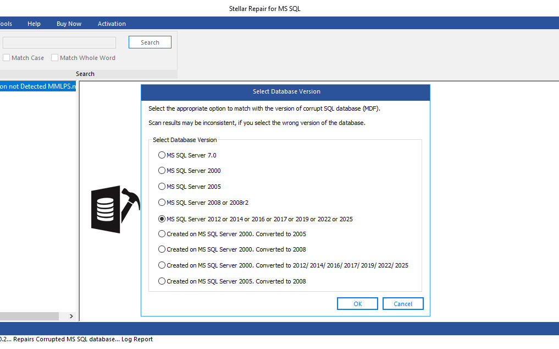Select MS SQL Server 7.0 option
559x349 pixels.
click(187, 155)
